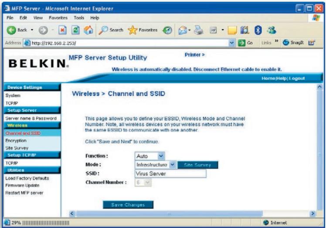Click the page icon in the address bar
Viewport: 326px width, 228px height.
click(27, 43)
